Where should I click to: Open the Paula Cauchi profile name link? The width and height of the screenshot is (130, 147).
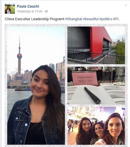(x=28, y=6)
